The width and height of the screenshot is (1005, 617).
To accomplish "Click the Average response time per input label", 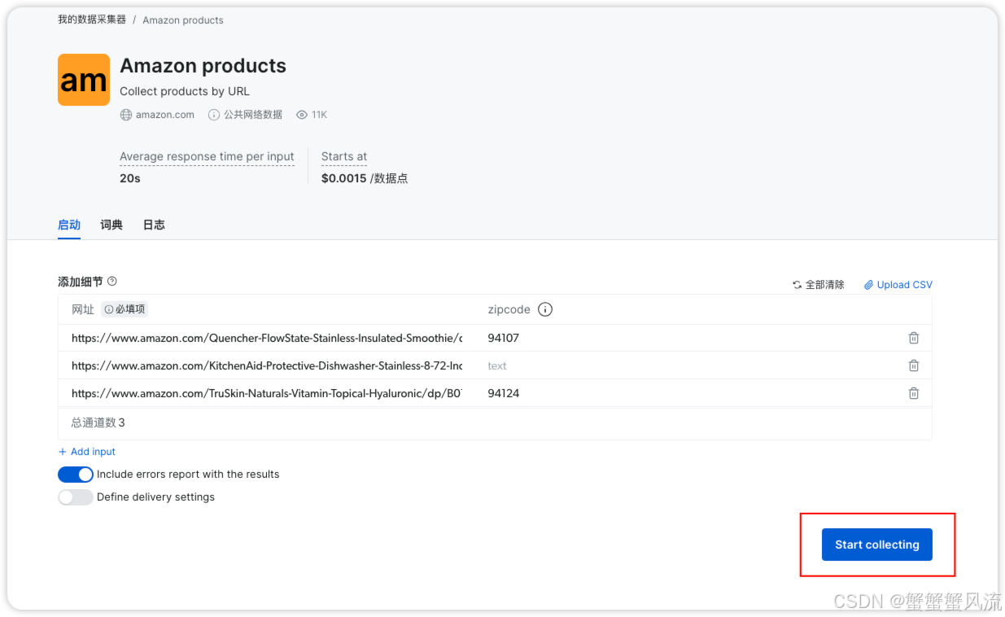I will coord(207,156).
